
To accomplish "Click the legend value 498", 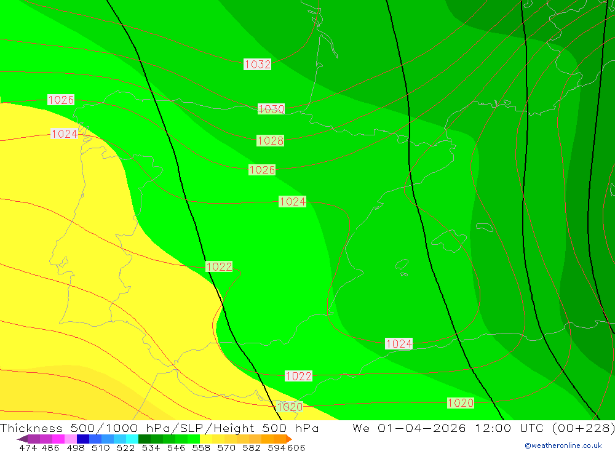I will [x=76, y=447].
